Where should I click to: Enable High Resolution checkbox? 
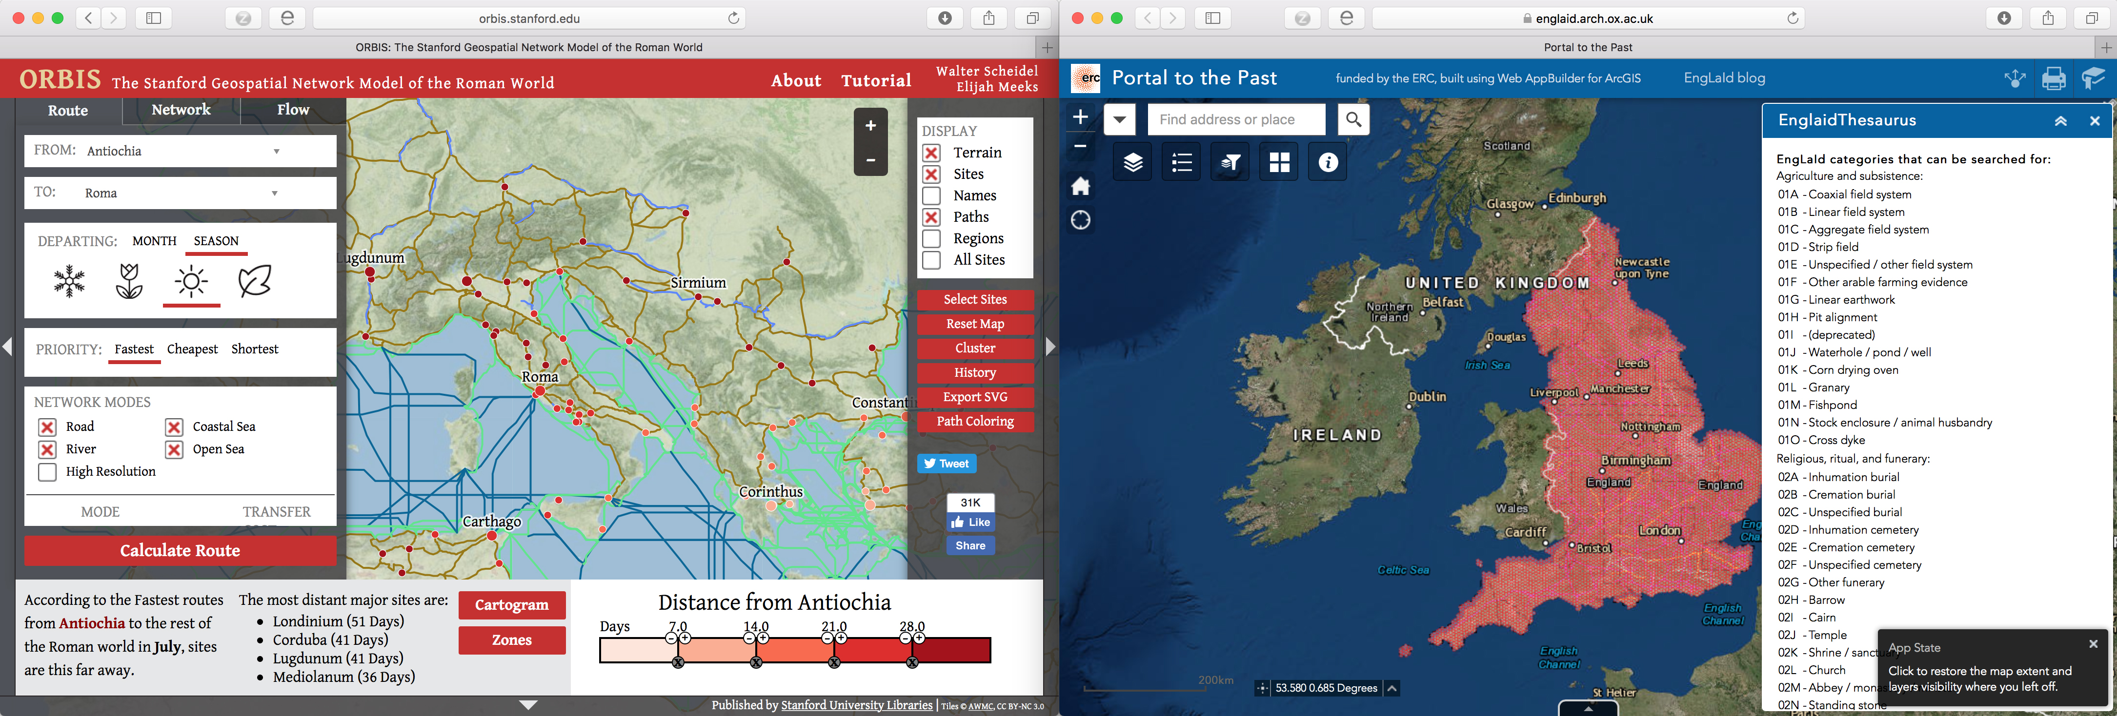48,471
